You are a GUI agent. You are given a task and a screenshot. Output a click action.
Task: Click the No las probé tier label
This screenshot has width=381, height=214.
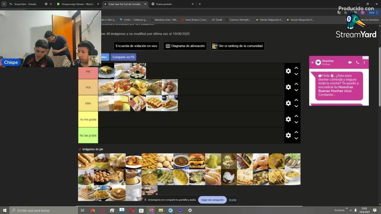(x=88, y=135)
